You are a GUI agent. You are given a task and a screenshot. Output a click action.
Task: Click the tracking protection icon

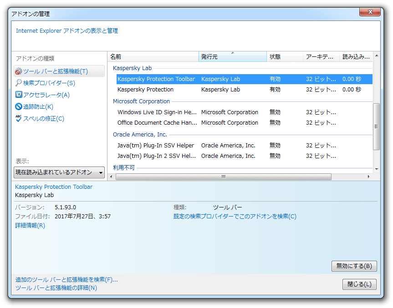[x=19, y=106]
